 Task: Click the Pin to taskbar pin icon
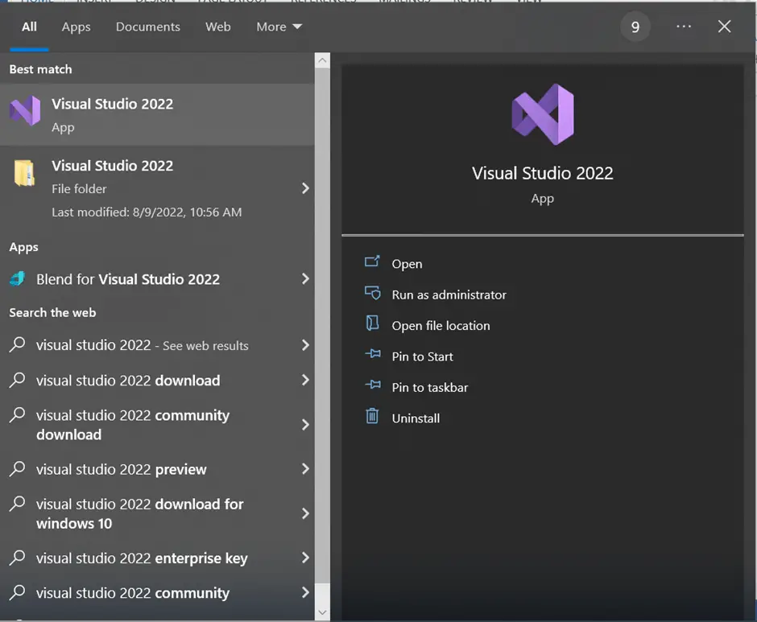click(372, 385)
